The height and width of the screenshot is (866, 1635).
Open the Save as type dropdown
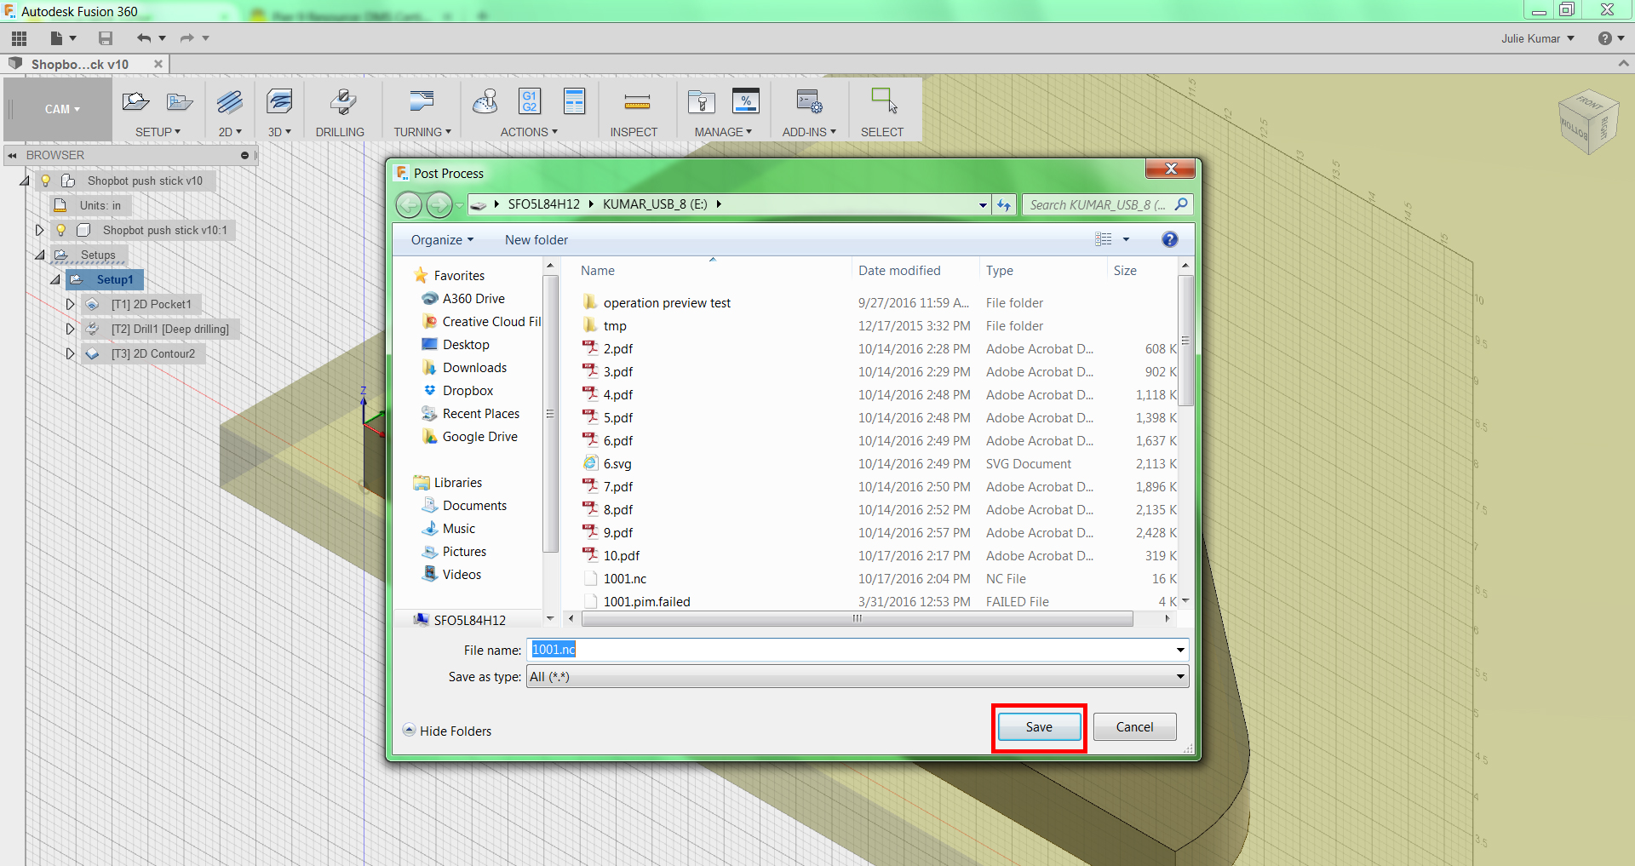click(x=858, y=677)
